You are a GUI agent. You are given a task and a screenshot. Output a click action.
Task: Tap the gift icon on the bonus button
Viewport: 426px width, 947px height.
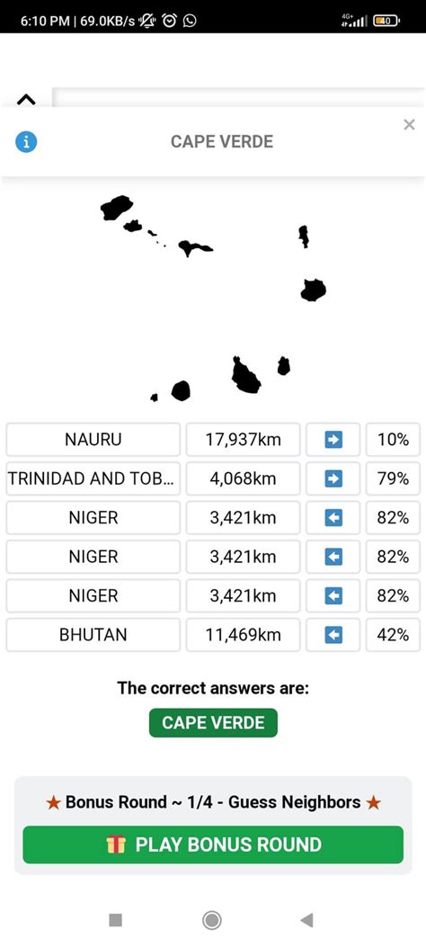click(116, 844)
